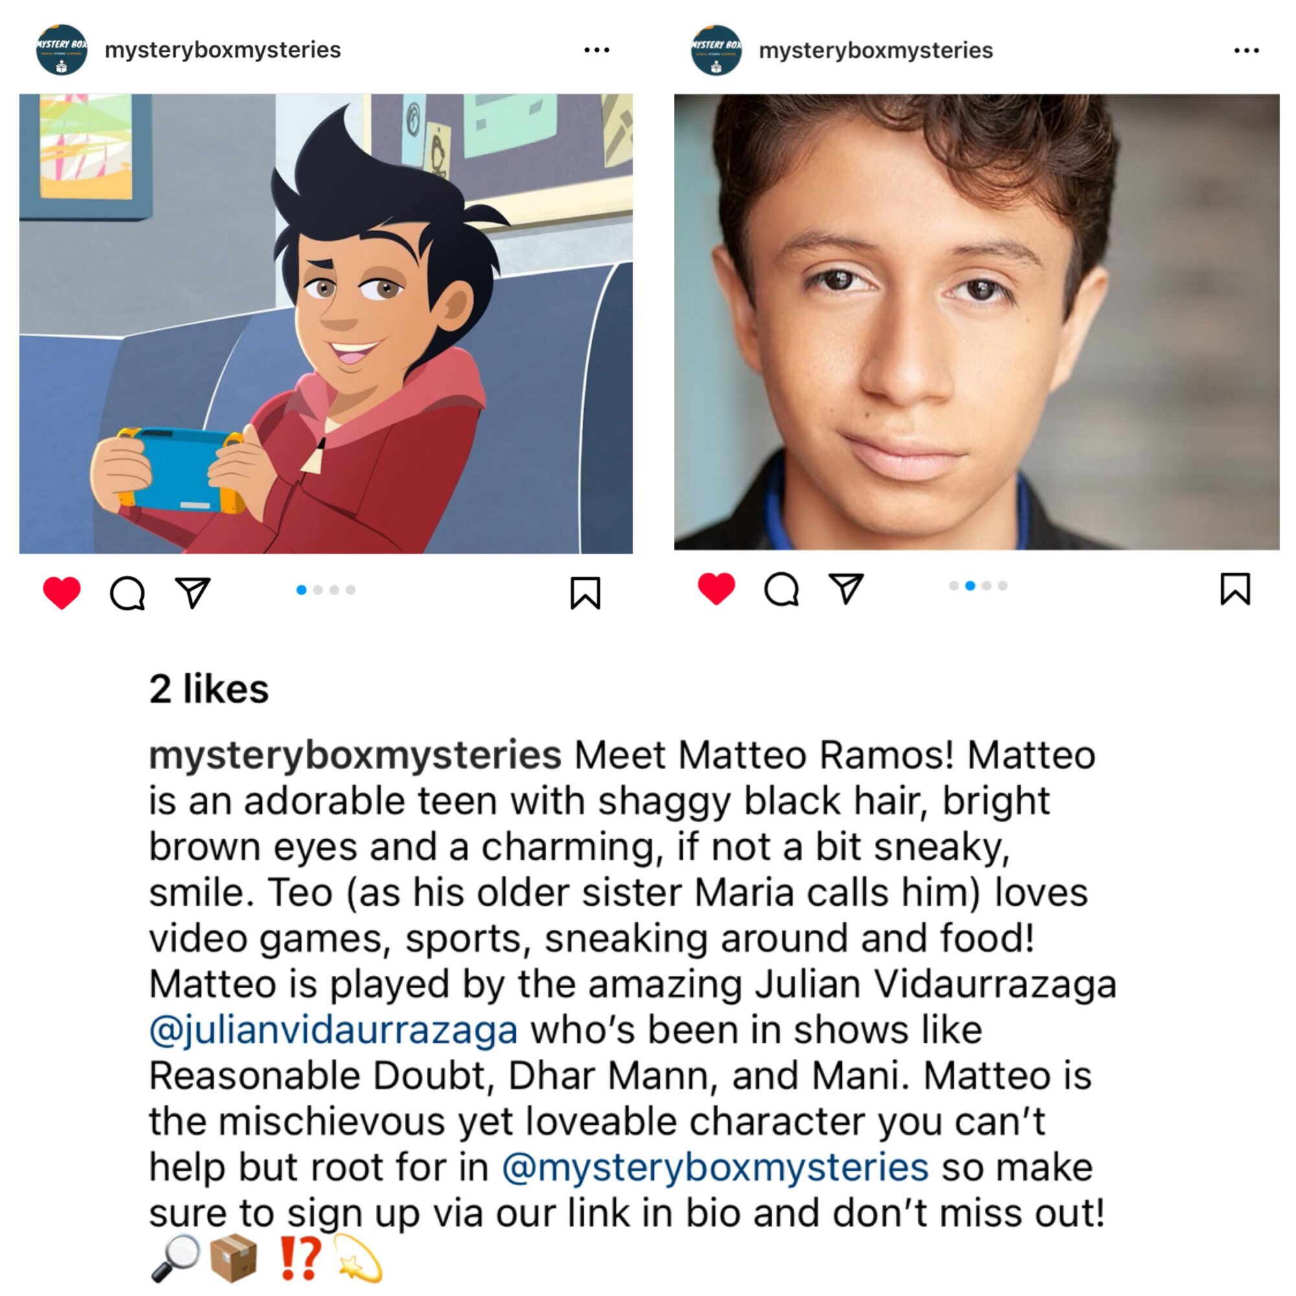
Task: Open left post's mysteryboxmysteries profile avatar
Action: pyautogui.click(x=62, y=50)
